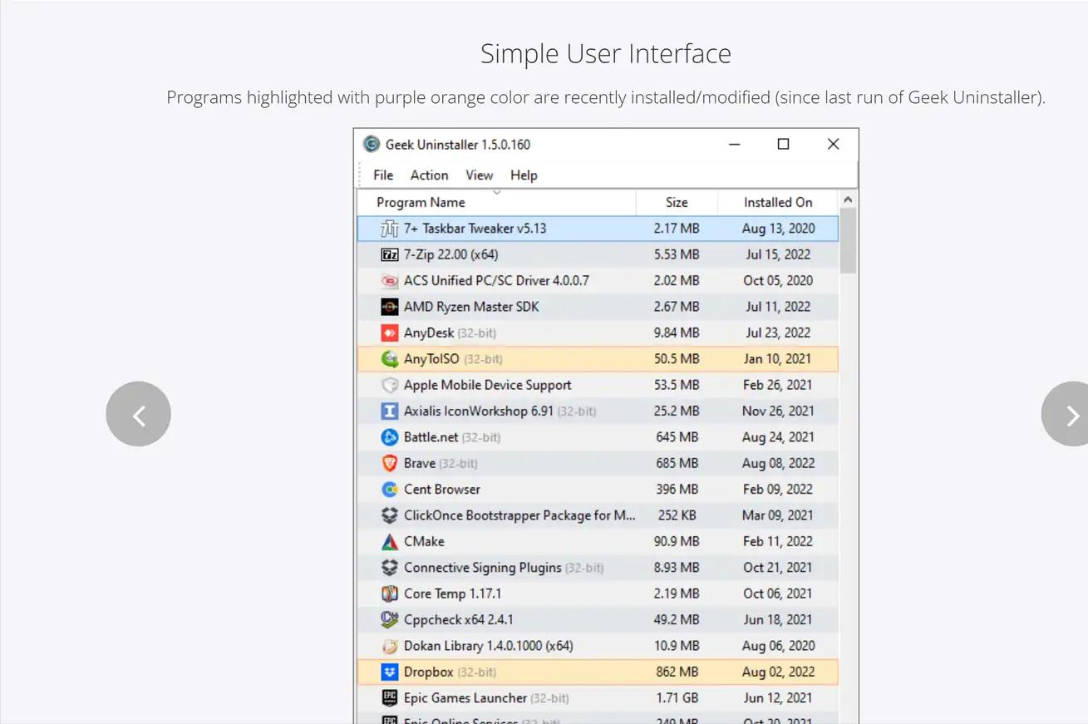The width and height of the screenshot is (1088, 724).
Task: Click the Epic Games Launcher name
Action: [x=465, y=697]
